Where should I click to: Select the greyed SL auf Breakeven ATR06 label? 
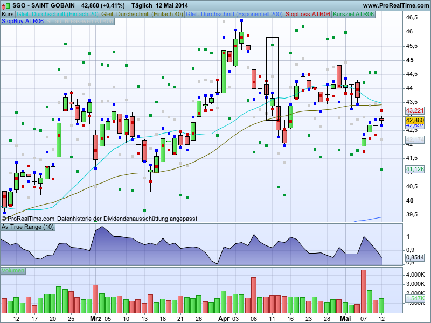(x=80, y=21)
